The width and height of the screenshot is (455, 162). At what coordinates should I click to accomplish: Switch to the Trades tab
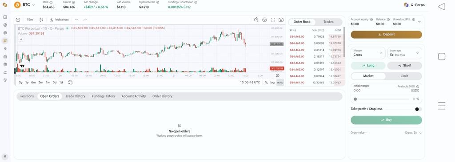328,22
